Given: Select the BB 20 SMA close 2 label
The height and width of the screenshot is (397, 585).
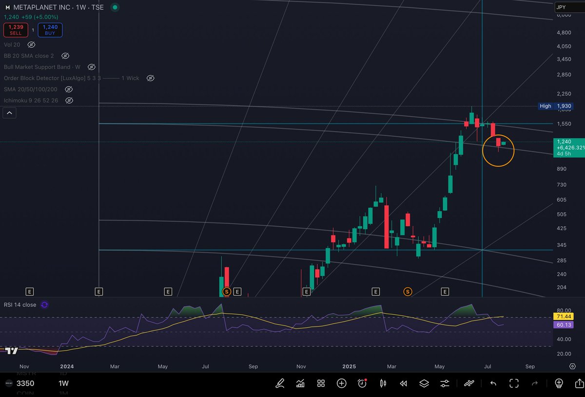Looking at the screenshot, I should pos(29,56).
